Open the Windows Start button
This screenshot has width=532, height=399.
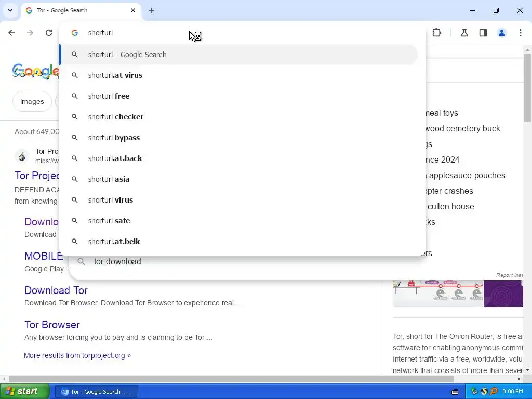click(x=25, y=392)
